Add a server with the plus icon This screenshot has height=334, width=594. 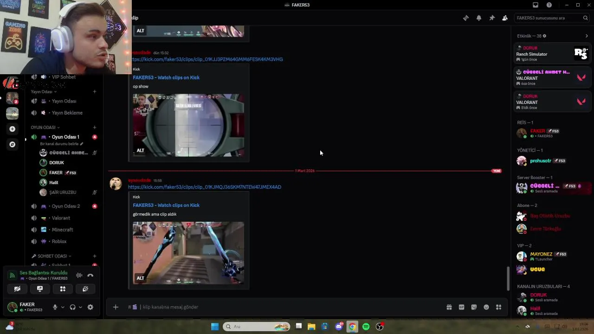(x=13, y=129)
